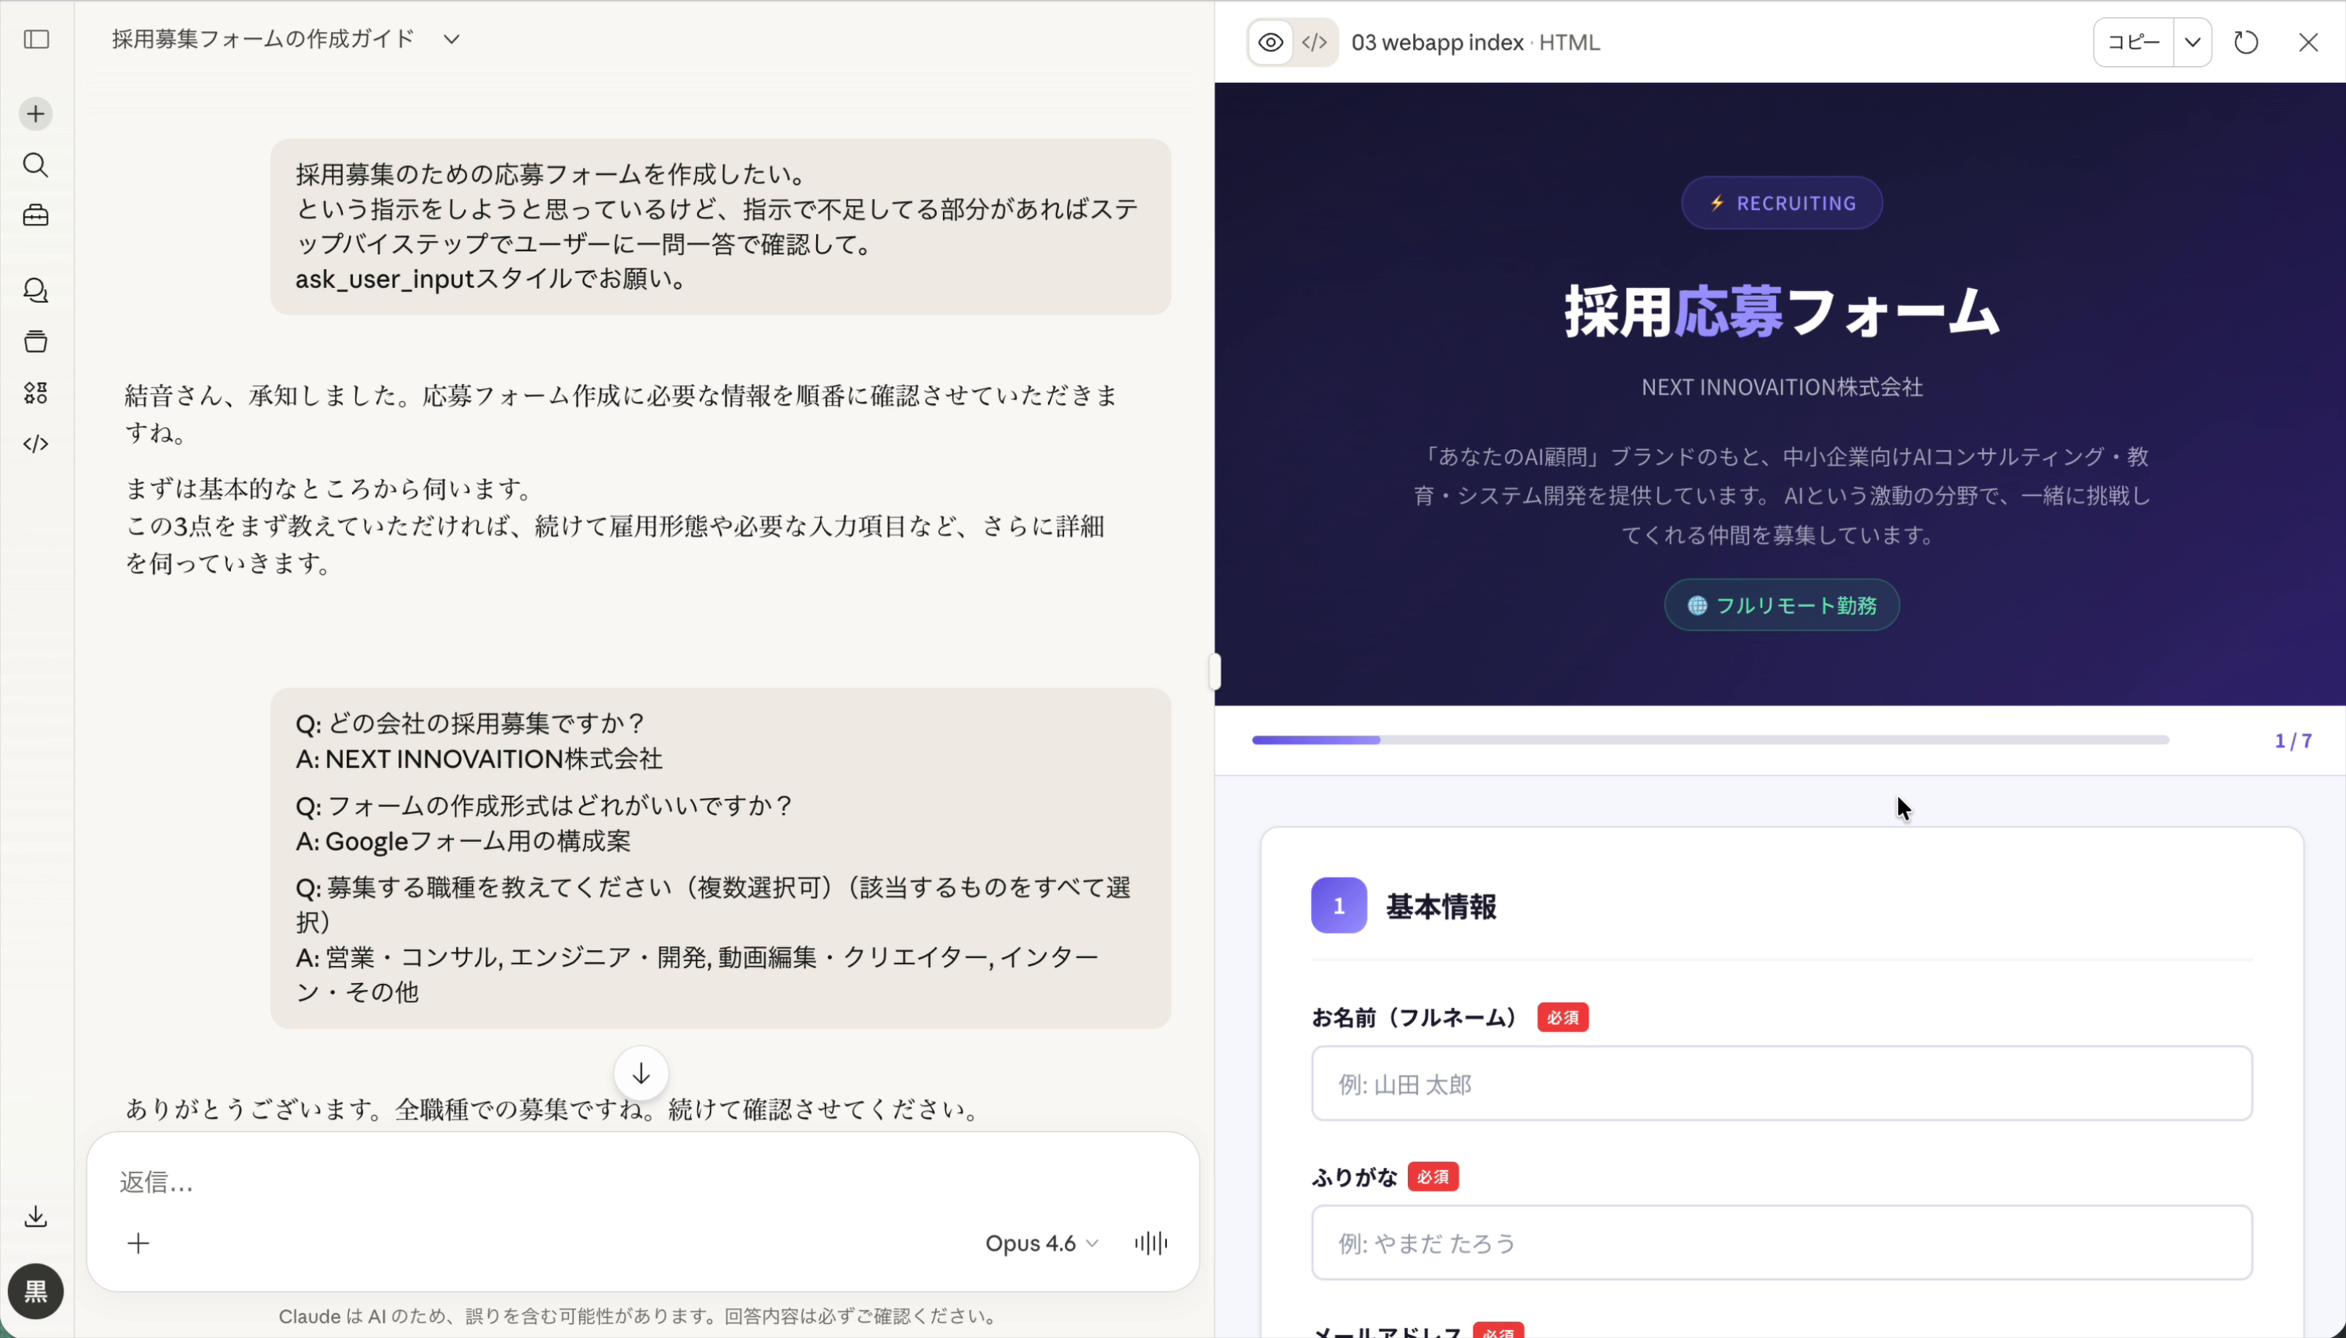Screen dimensions: 2346x1338
Task: Toggle the collapsible sidebar panel
Action: pos(36,40)
